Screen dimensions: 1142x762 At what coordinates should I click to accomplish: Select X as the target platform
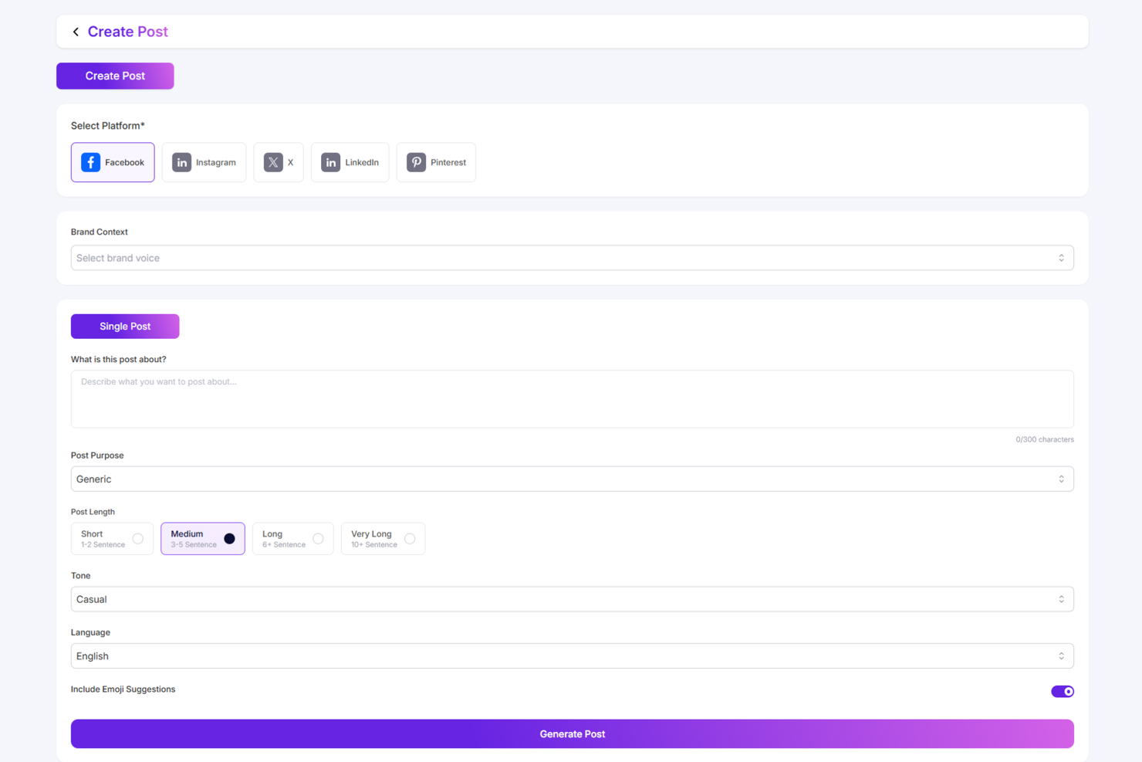click(279, 162)
